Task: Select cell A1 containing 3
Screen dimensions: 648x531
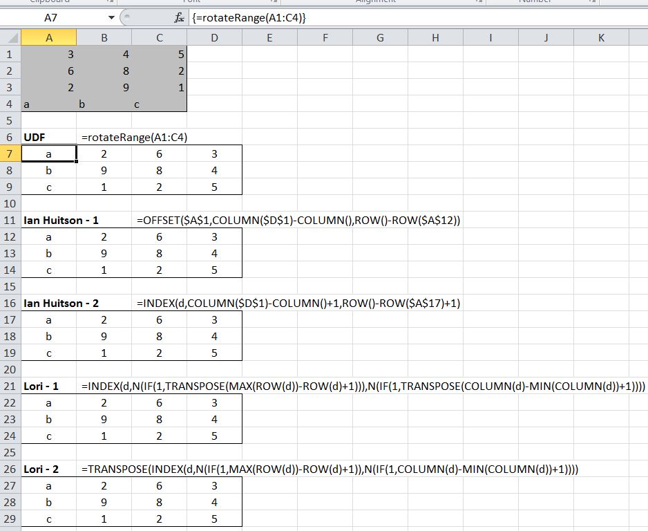Action: pyautogui.click(x=49, y=54)
